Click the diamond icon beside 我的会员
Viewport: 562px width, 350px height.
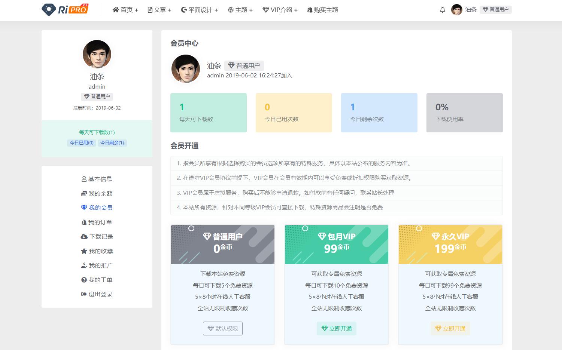(x=84, y=208)
